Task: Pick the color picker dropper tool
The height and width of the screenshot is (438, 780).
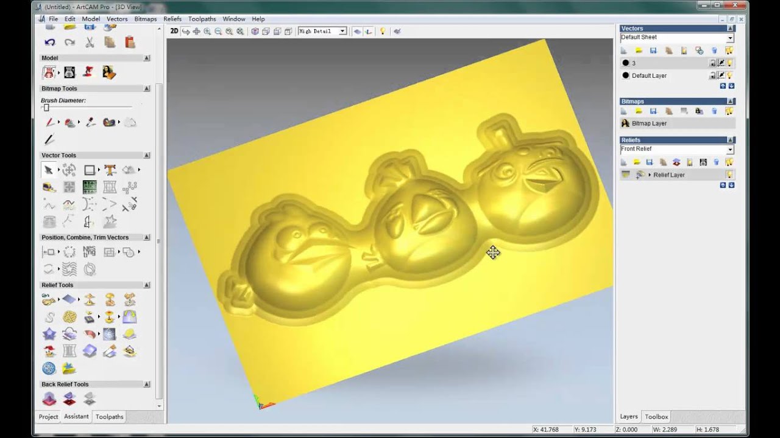Action: coord(90,122)
